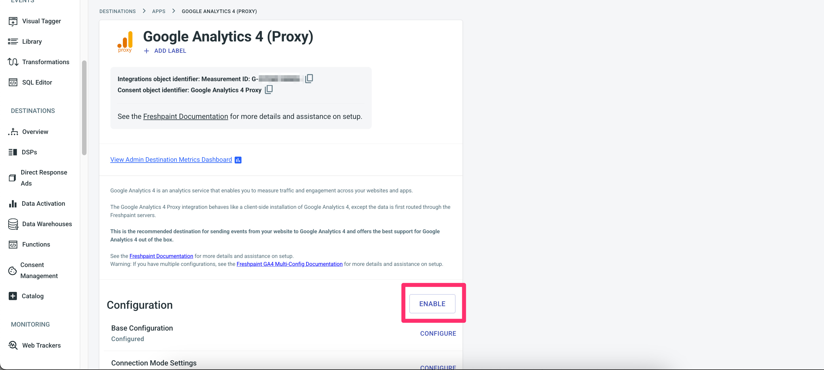Image resolution: width=824 pixels, height=370 pixels.
Task: Open the Web Trackers monitoring page
Action: pos(41,345)
